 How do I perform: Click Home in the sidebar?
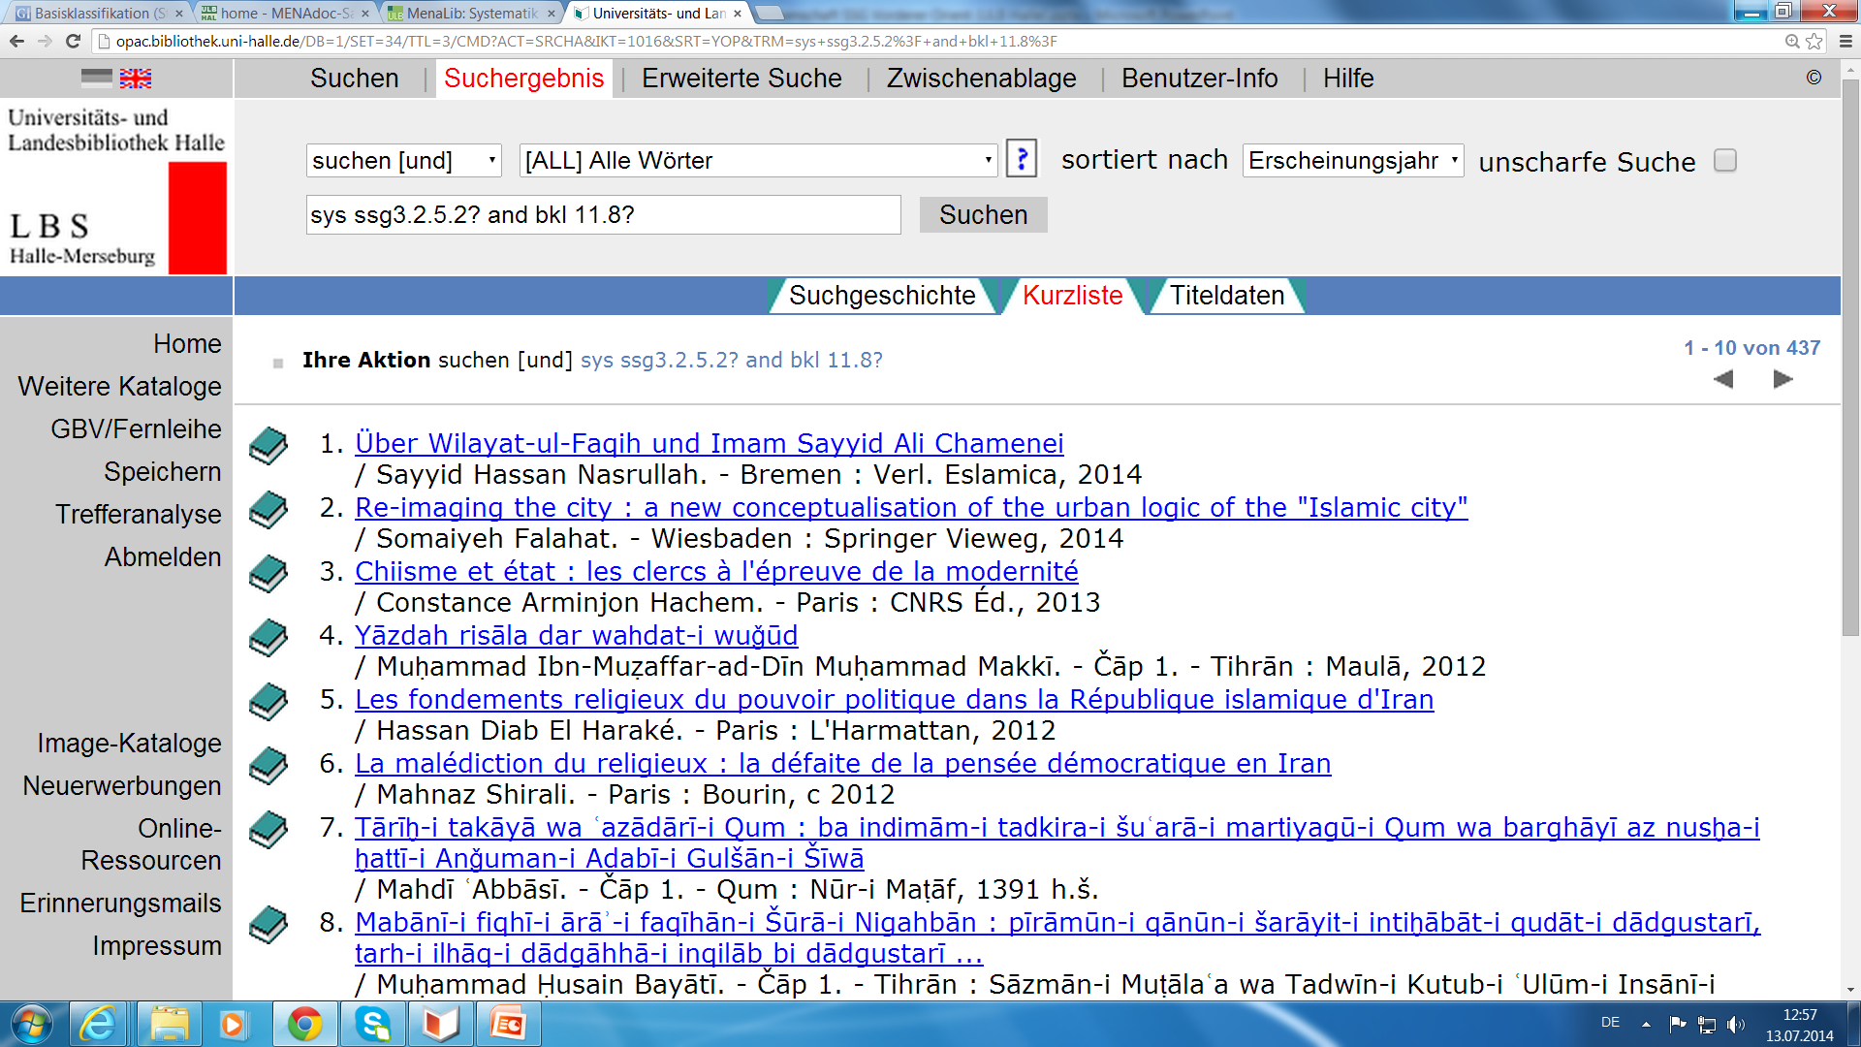187,344
